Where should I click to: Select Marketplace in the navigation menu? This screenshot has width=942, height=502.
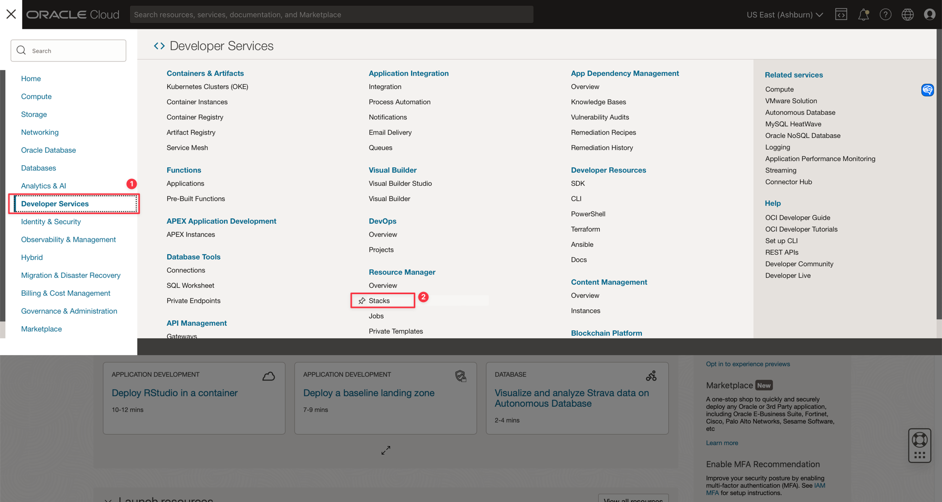pos(42,329)
